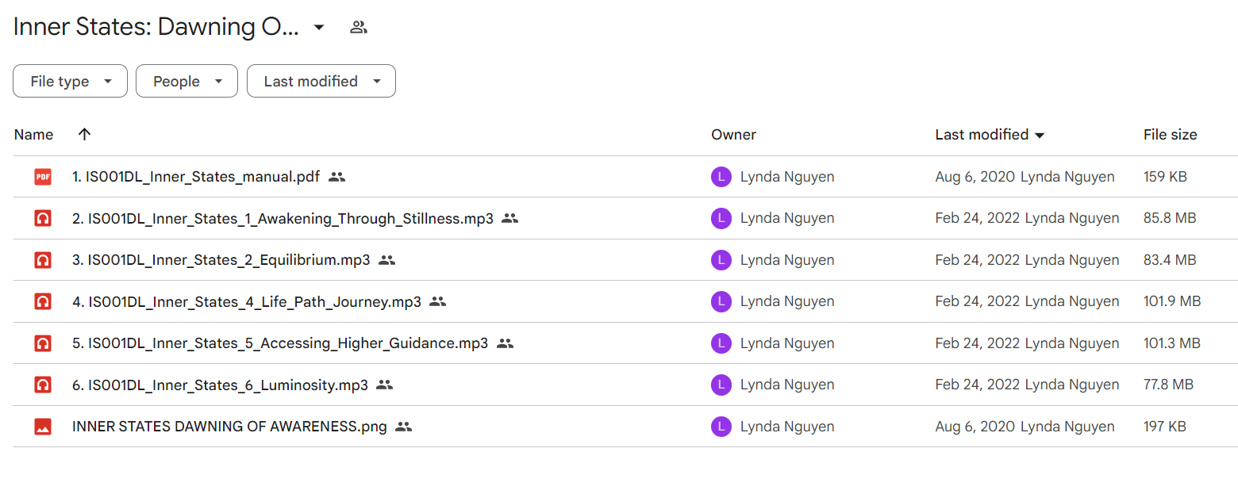Open the File type filter
The width and height of the screenshot is (1238, 498).
(70, 81)
